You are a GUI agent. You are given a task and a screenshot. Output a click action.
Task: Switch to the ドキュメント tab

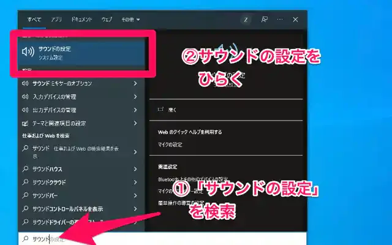[x=81, y=20]
